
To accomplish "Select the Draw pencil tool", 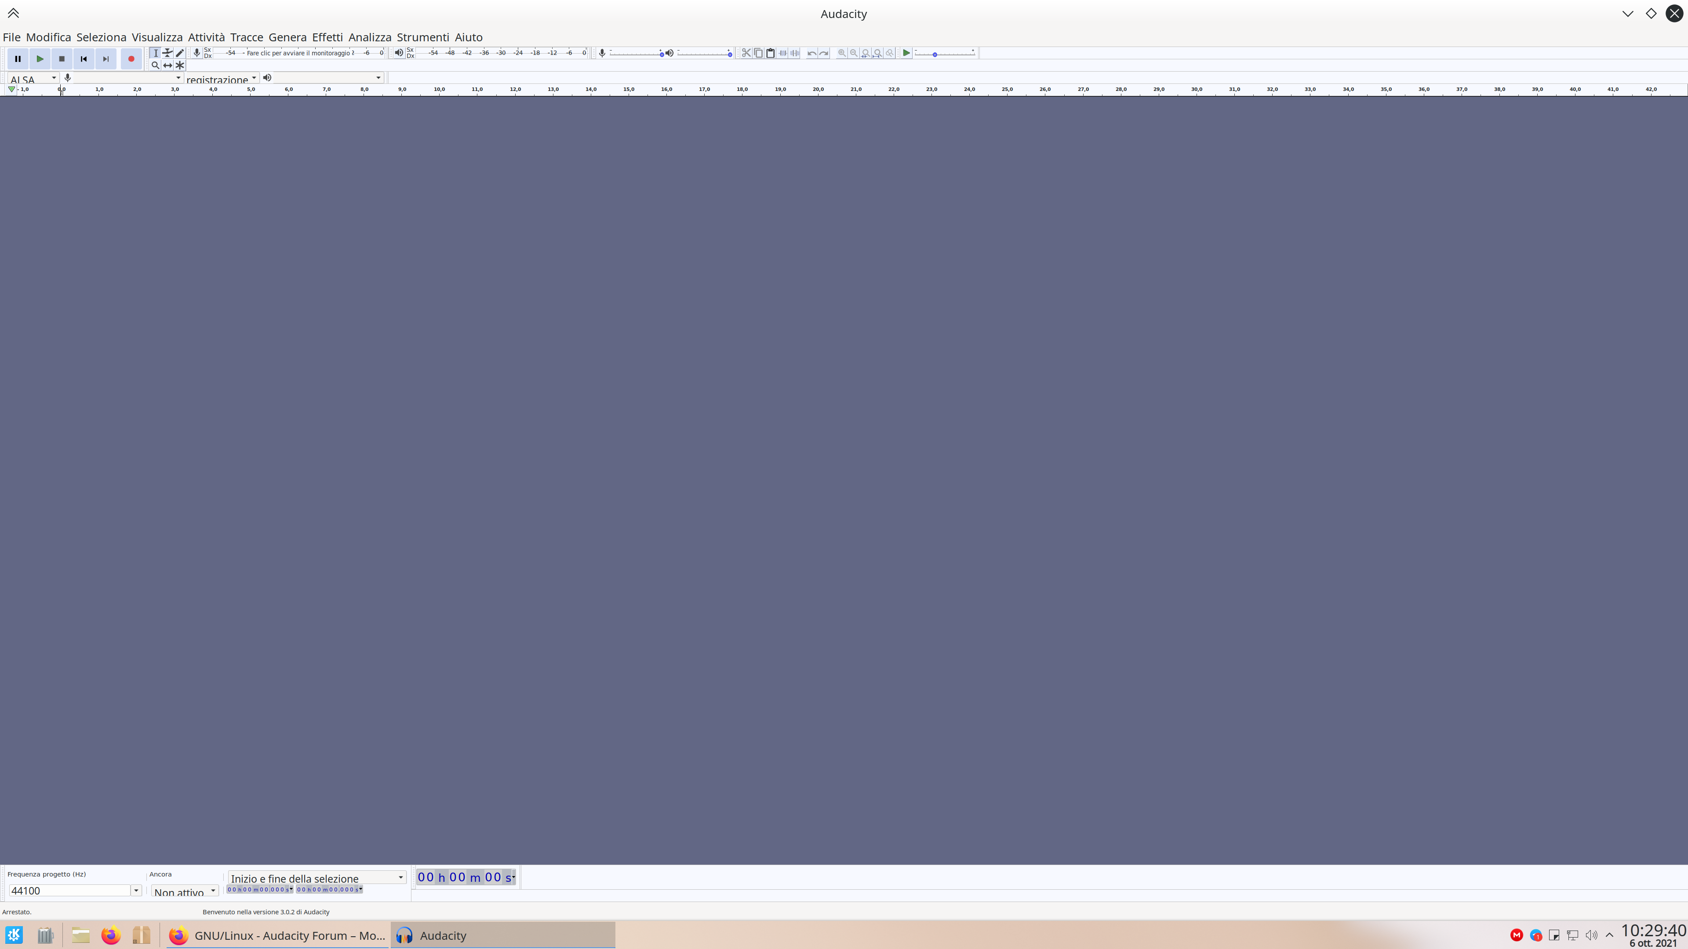I will 179,53.
